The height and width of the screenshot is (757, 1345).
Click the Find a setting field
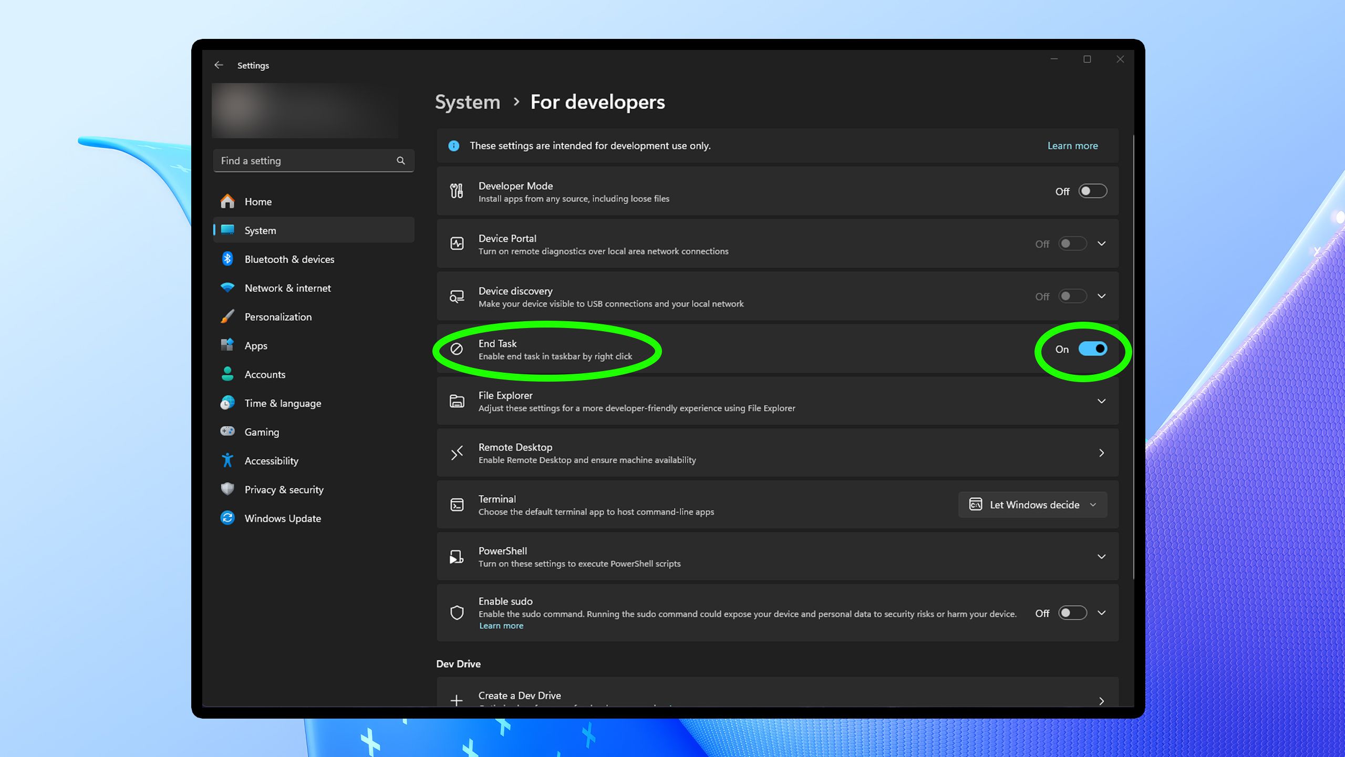click(305, 160)
